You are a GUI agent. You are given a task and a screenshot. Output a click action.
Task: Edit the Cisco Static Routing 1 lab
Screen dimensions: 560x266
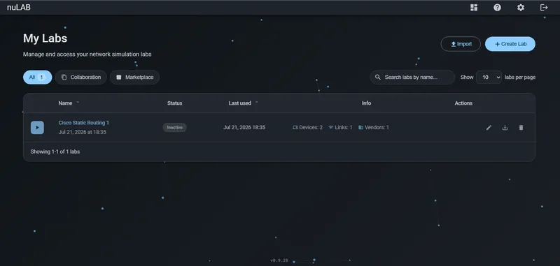click(x=489, y=128)
